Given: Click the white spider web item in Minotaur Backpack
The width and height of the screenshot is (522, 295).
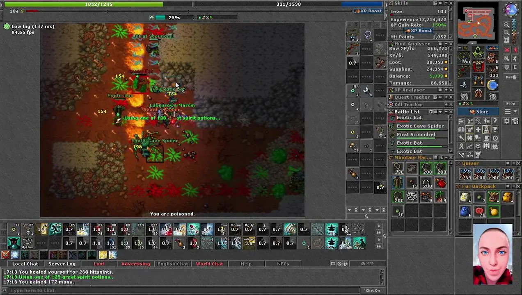Looking at the screenshot, I should point(412,197).
